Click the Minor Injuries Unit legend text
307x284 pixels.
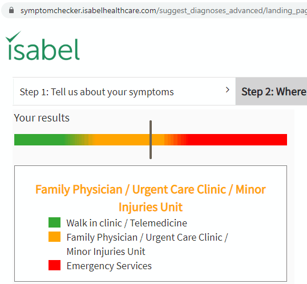coord(106,251)
